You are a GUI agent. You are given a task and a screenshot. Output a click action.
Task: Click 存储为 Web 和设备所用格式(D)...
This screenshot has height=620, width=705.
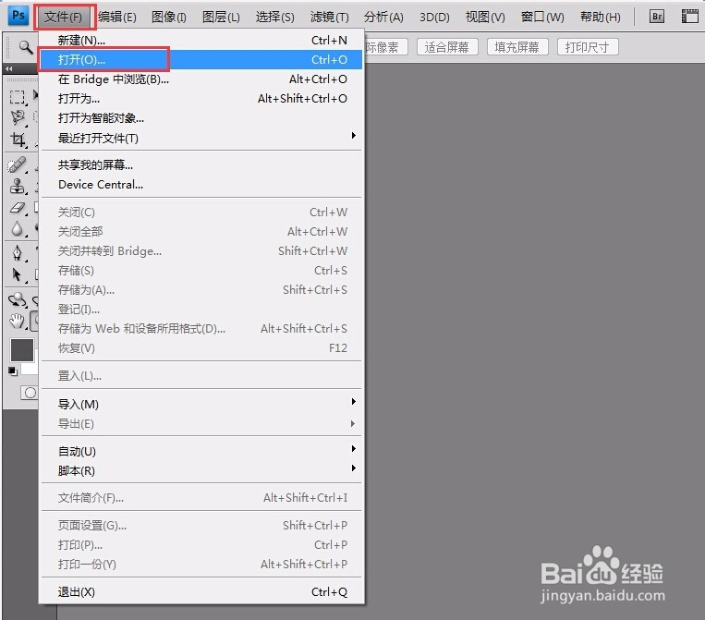201,328
